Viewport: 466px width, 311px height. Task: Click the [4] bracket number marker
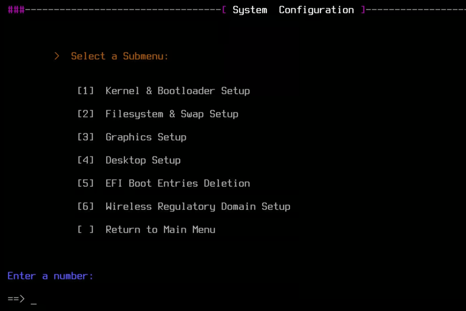[x=86, y=160]
